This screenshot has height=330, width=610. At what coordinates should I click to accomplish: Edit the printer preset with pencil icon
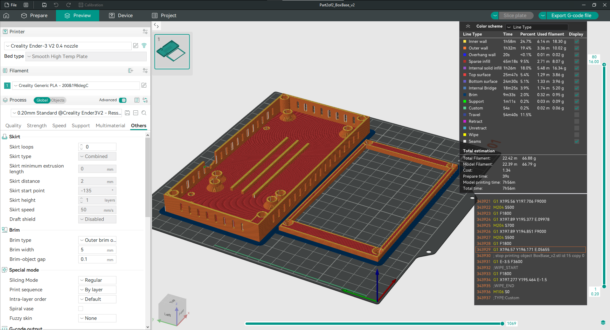click(x=136, y=46)
